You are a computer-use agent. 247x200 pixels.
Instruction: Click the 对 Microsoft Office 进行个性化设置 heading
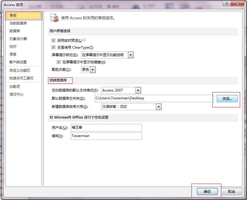79,117
